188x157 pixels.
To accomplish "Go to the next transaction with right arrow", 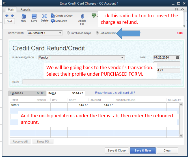I will point(12,16).
